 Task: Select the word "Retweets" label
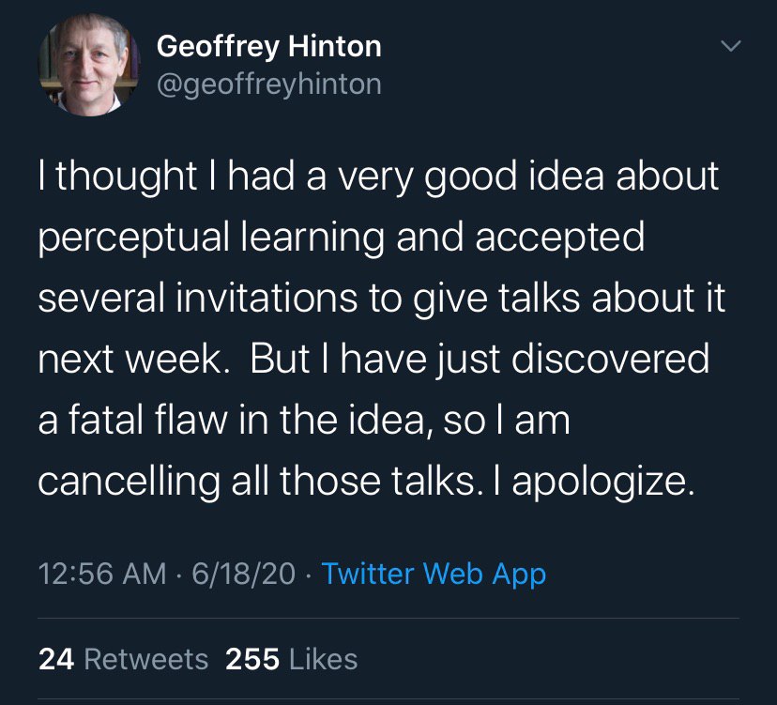(146, 659)
